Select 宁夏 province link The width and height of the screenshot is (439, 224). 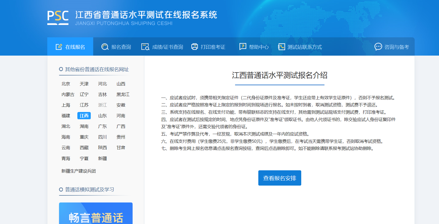tap(84, 158)
